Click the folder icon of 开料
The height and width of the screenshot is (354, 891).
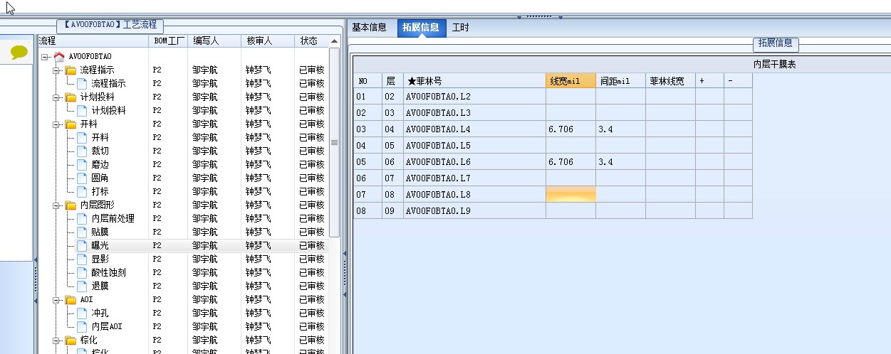[71, 124]
